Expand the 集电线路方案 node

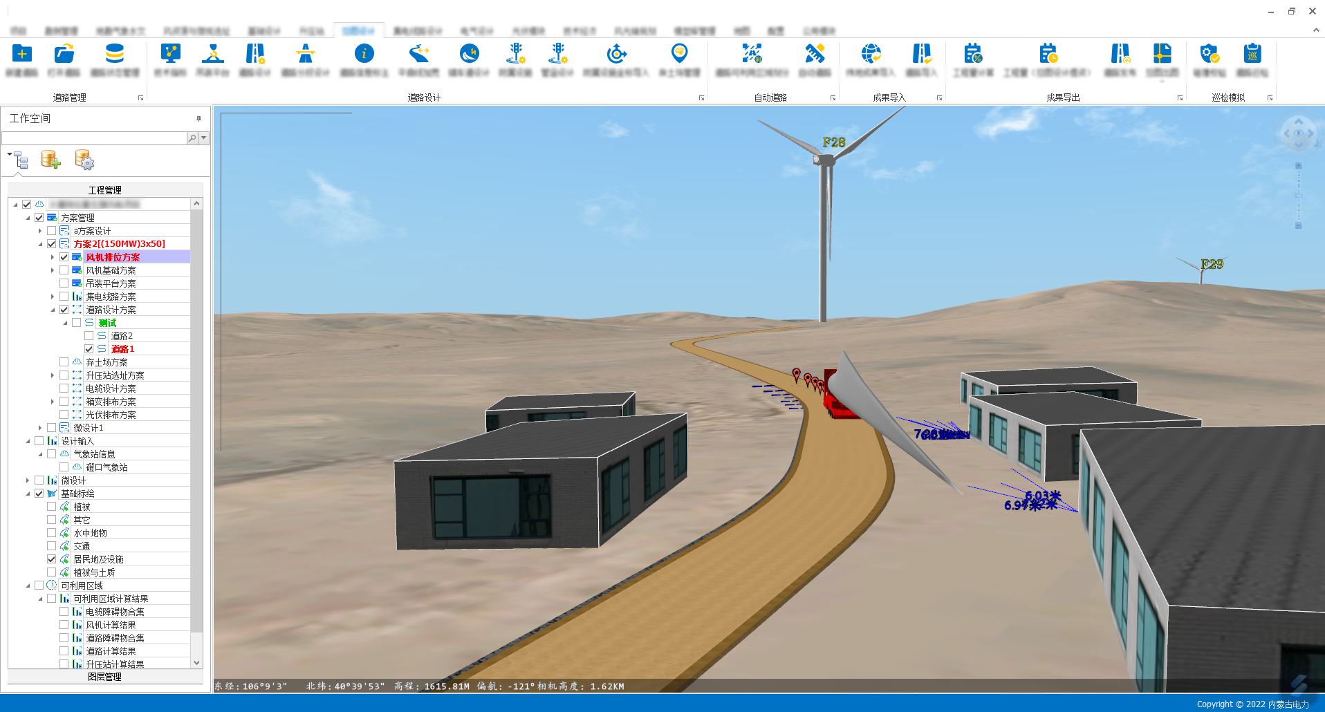tap(53, 297)
